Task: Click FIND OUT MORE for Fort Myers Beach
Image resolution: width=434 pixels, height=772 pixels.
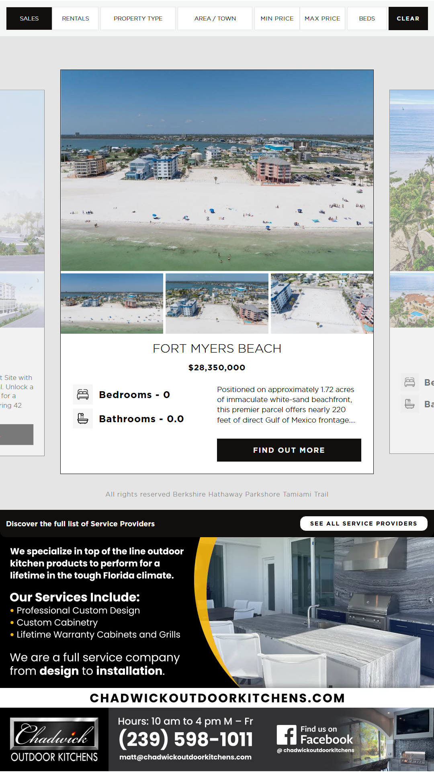Action: 289,450
